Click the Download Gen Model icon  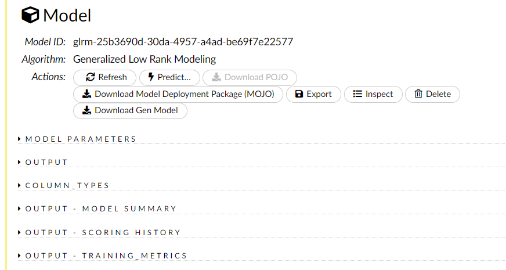pos(87,110)
